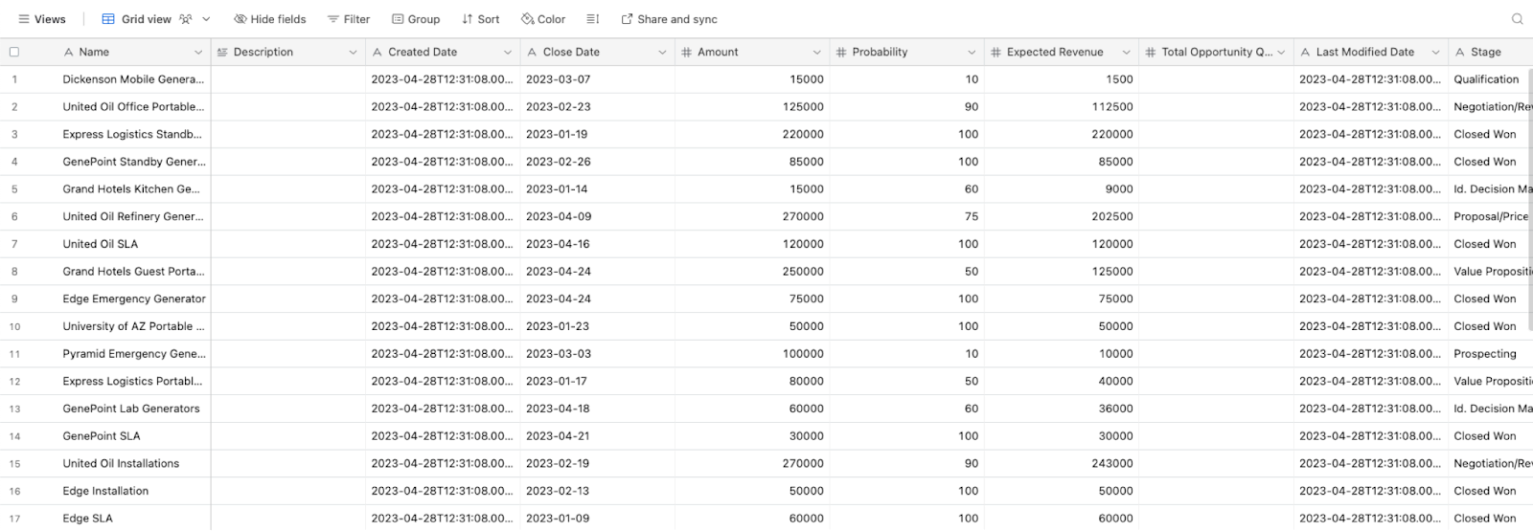Click the grid view collaborators icon

[x=186, y=19]
